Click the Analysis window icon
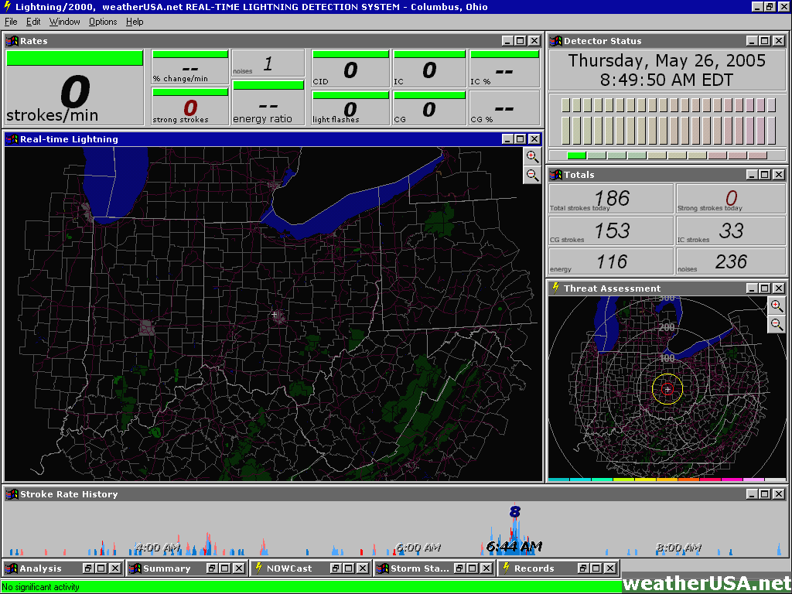 click(11, 568)
